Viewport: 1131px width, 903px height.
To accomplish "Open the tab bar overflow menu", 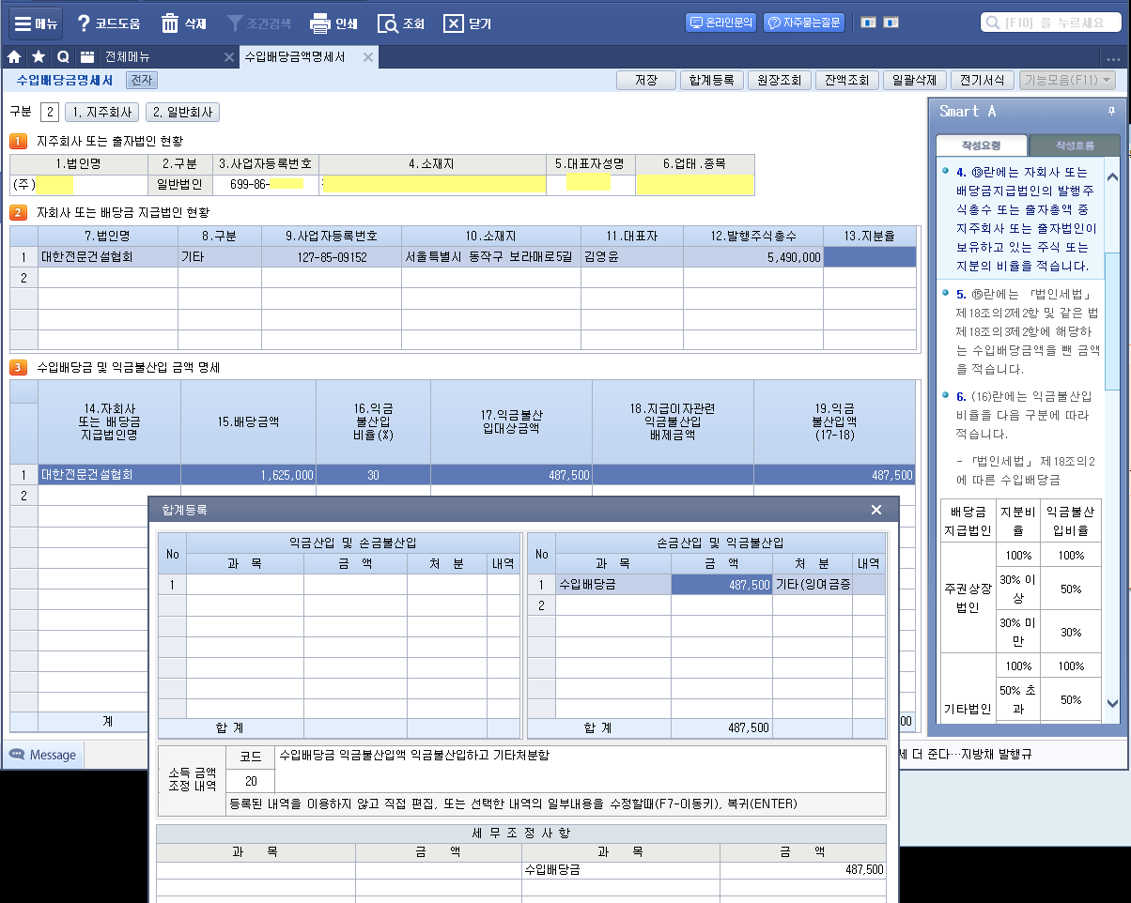I will coord(1115,57).
